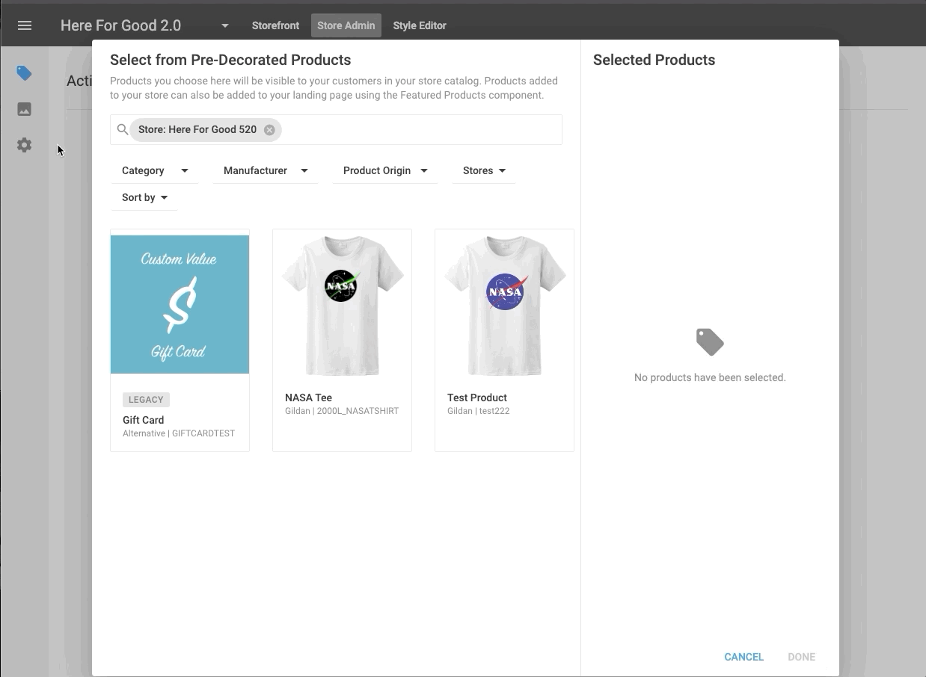The height and width of the screenshot is (677, 926).
Task: Open the Manufacturer filter dropdown
Action: (x=266, y=170)
